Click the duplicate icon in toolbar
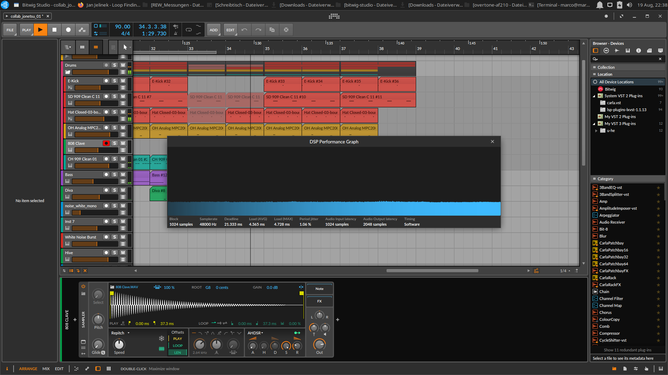The image size is (668, 375). tap(272, 30)
